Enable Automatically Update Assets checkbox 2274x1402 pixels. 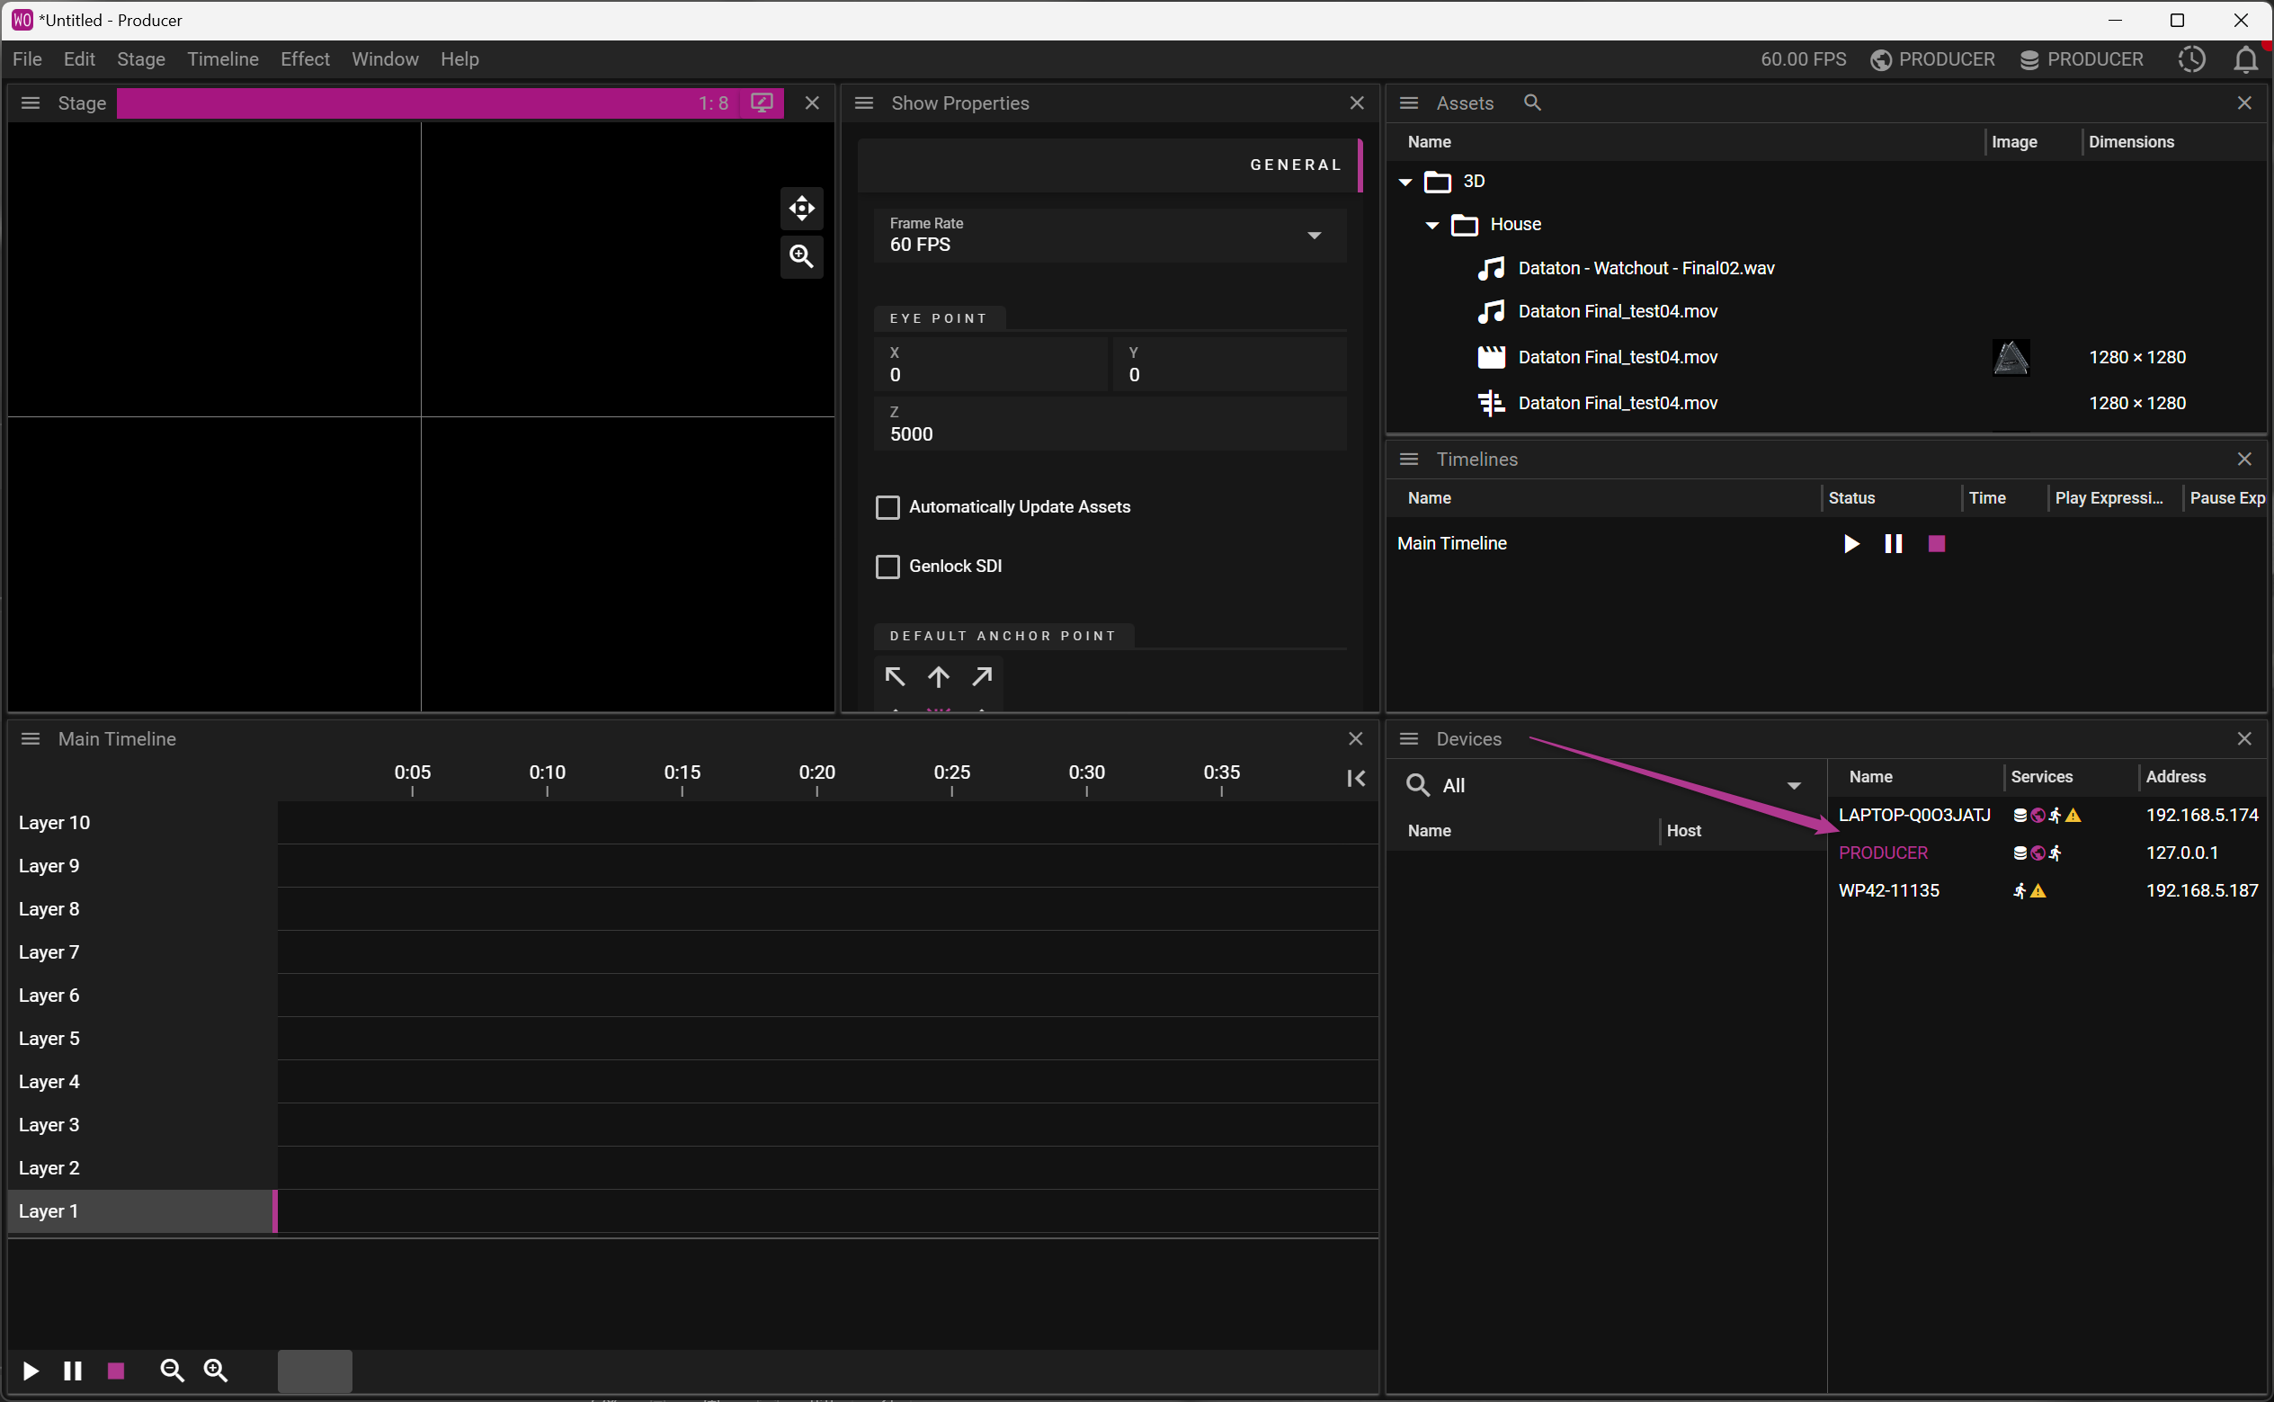pyautogui.click(x=887, y=507)
